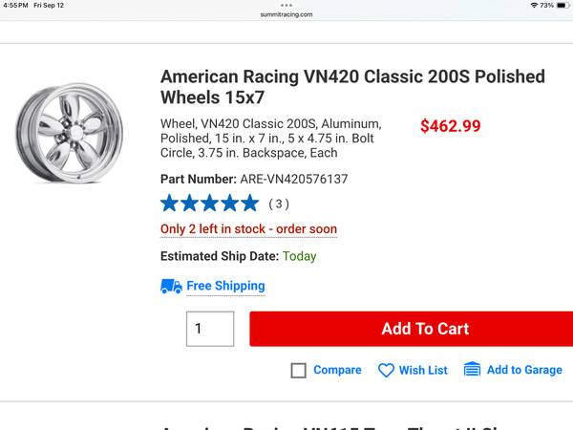Image resolution: width=573 pixels, height=430 pixels.
Task: Click the garage icon beside Add to Garage
Action: [472, 370]
